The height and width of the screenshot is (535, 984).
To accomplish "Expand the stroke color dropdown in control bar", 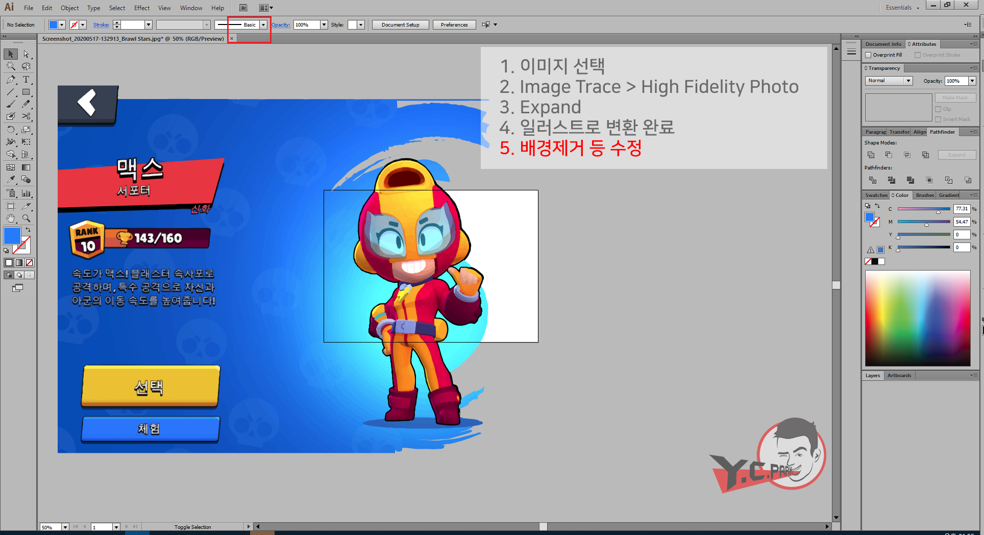I will pos(83,25).
